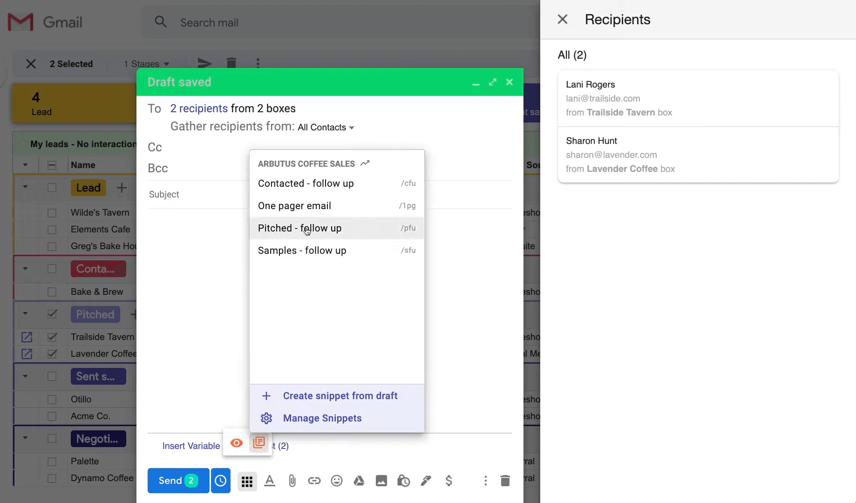Click the send arrow in pipeline toolbar
This screenshot has height=503, width=856.
(x=205, y=63)
